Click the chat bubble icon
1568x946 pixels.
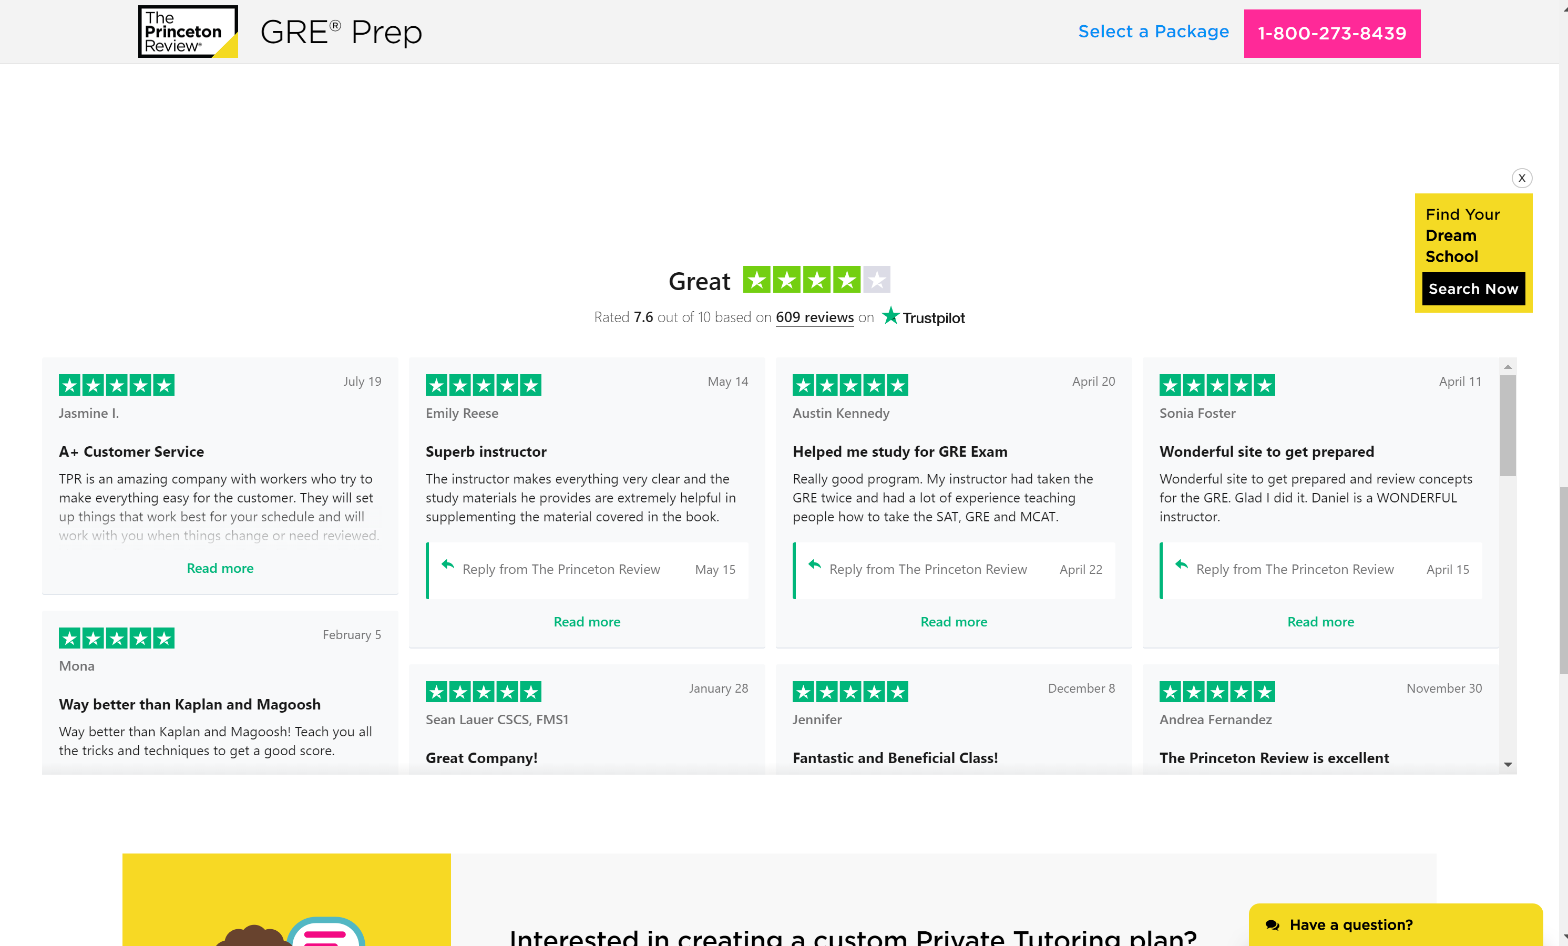(1272, 925)
